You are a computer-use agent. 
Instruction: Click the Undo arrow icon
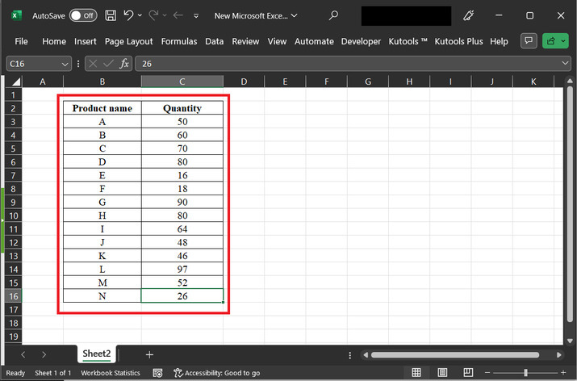pyautogui.click(x=128, y=15)
